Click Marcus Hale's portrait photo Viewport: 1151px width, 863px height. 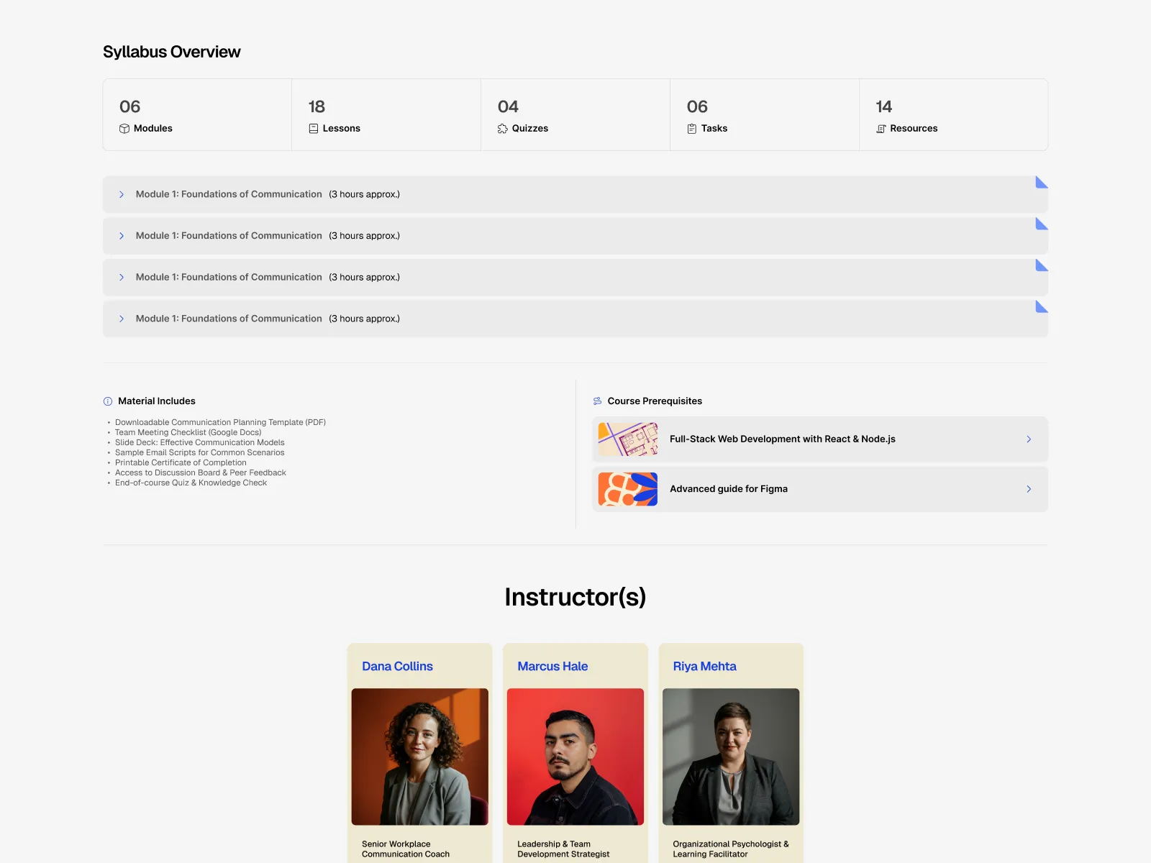click(x=575, y=757)
